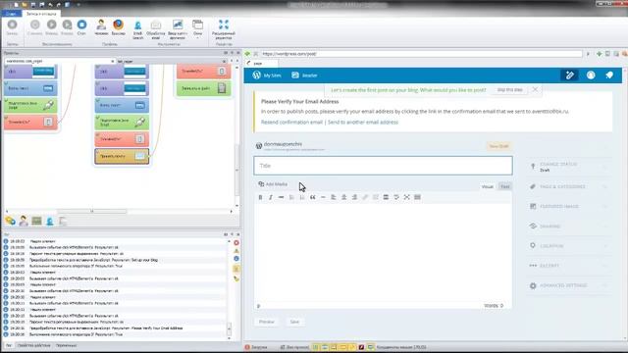Open the Firefox Браузер profile icon

click(x=118, y=26)
